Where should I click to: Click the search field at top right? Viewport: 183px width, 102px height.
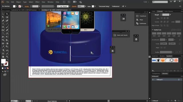160,2
